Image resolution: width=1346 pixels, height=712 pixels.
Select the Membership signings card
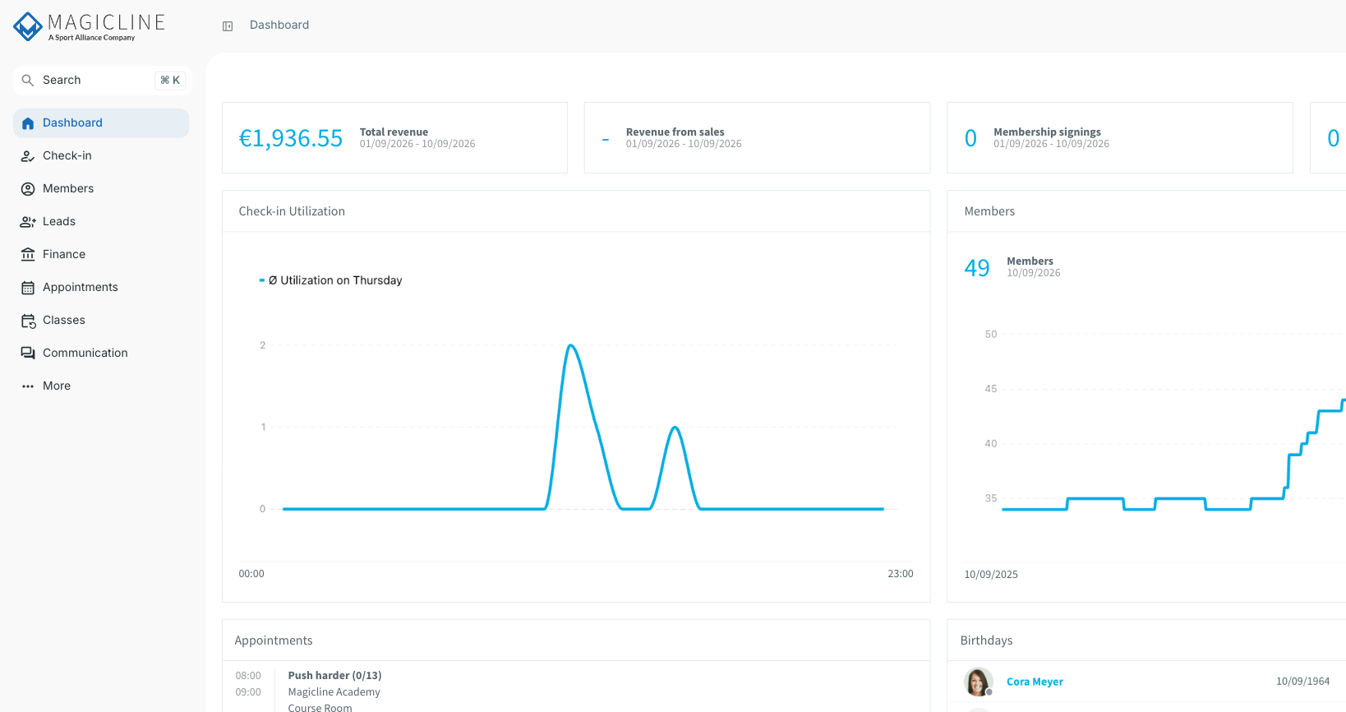pos(1120,138)
